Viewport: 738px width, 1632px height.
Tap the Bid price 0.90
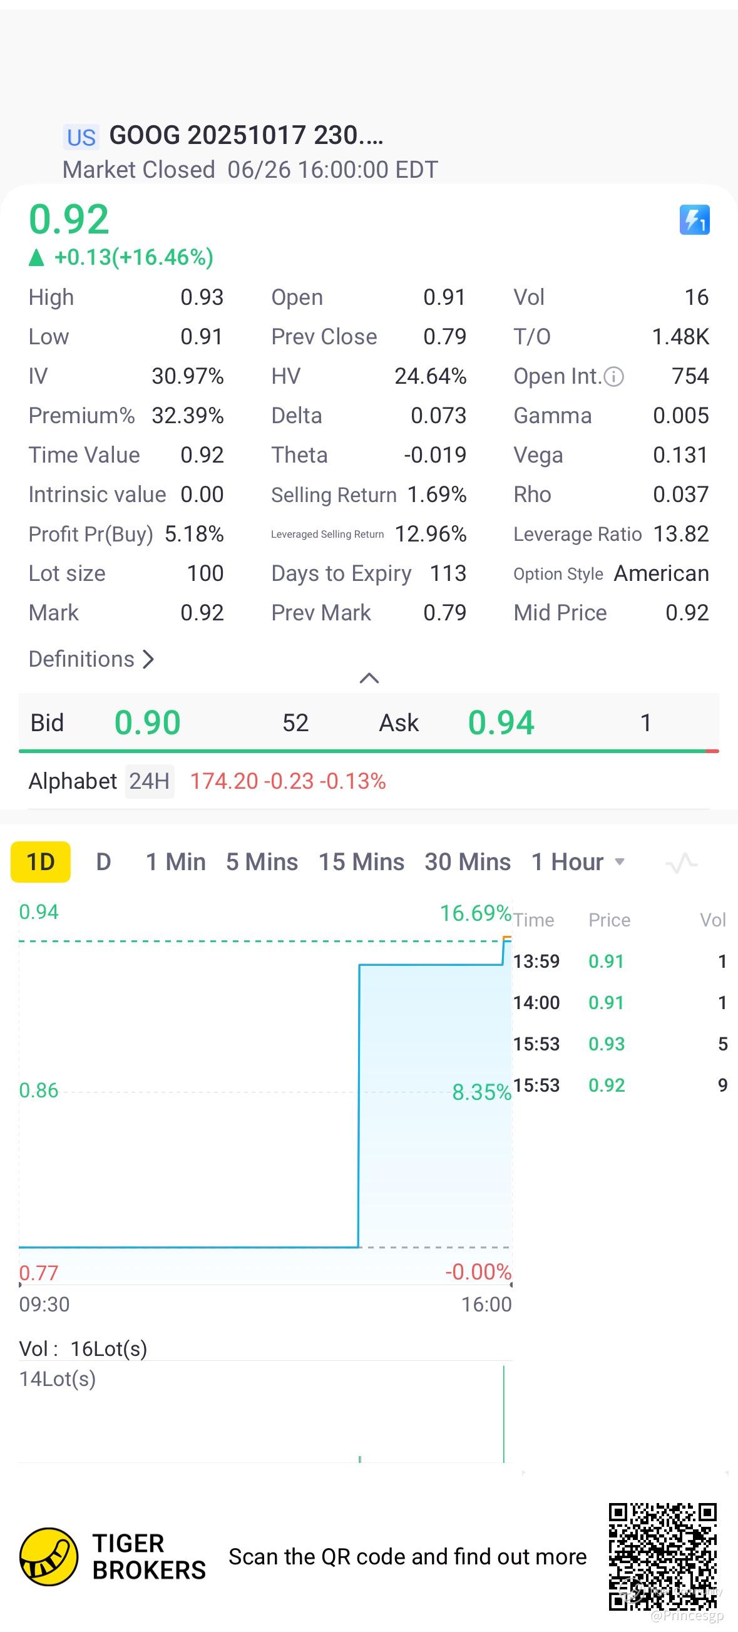point(148,723)
